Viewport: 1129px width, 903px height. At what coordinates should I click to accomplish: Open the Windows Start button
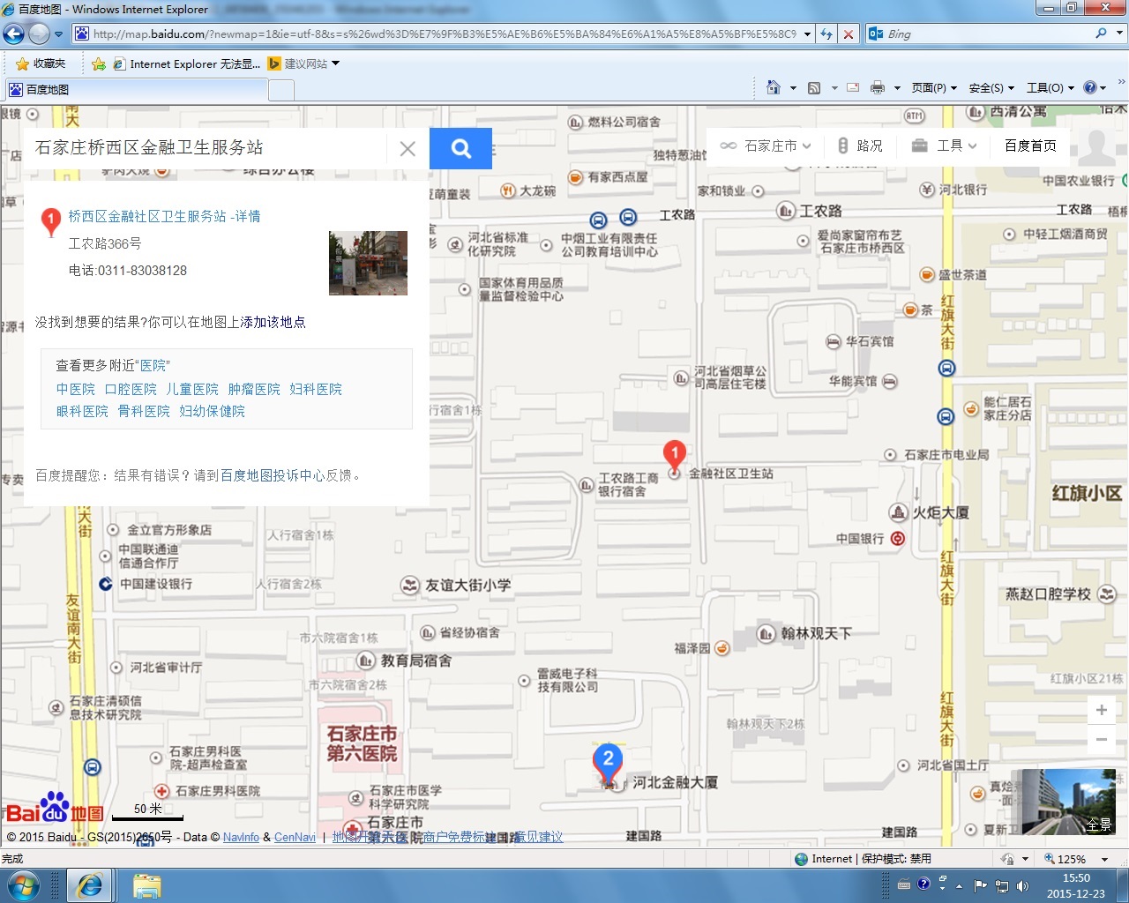pos(24,884)
